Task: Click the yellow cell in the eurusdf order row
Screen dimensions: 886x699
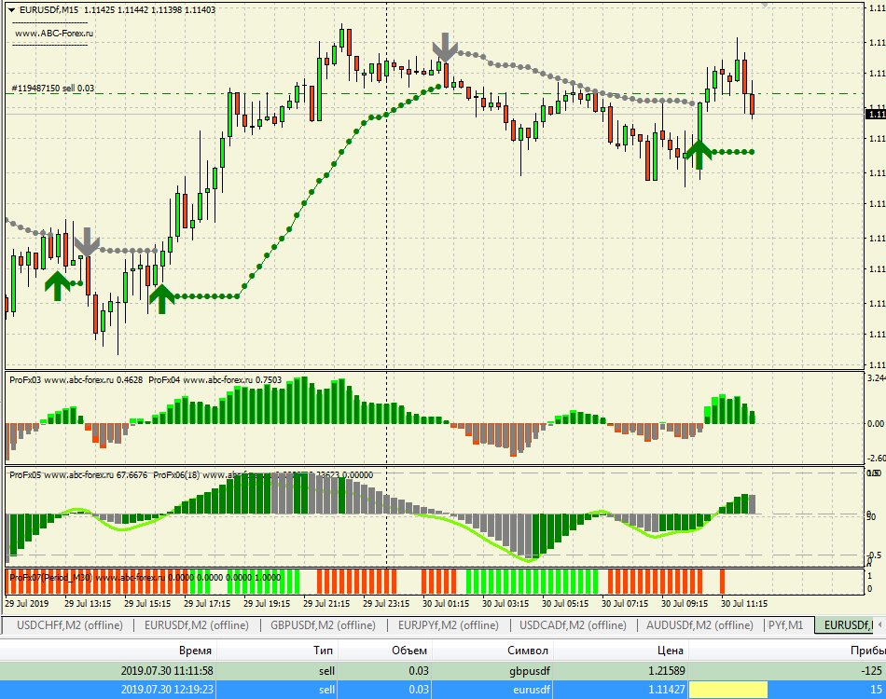Action: tap(727, 690)
